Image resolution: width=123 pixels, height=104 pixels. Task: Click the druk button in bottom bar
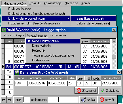point(18,100)
